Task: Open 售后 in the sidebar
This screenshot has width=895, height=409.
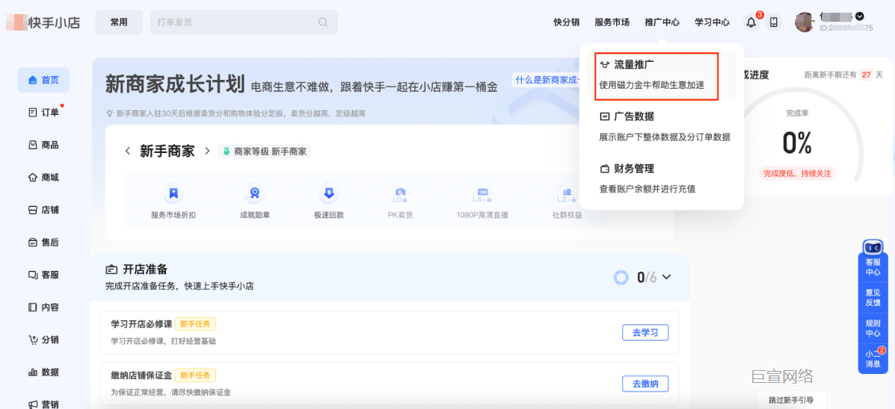Action: 43,242
